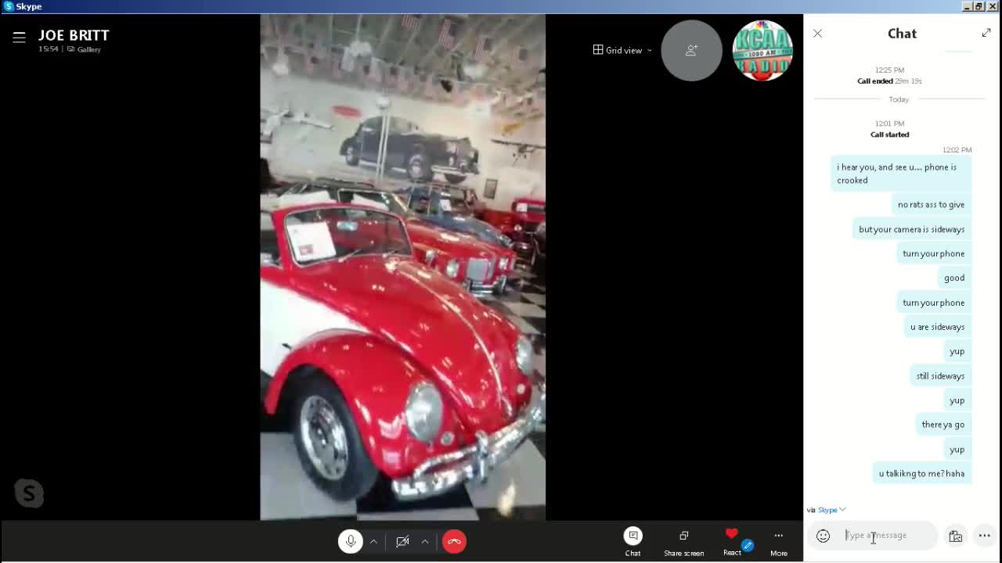Turn on the video camera
1002x563 pixels.
402,541
